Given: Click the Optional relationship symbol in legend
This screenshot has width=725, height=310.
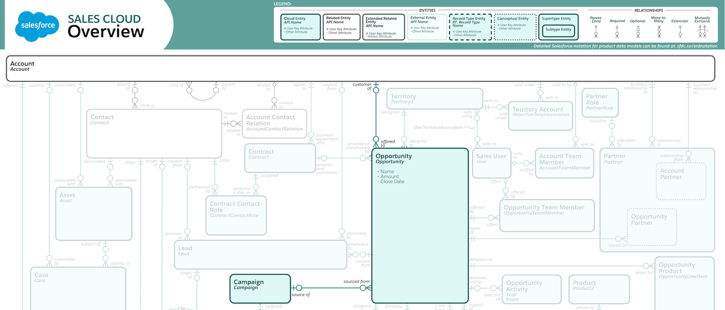Looking at the screenshot, I should [638, 32].
